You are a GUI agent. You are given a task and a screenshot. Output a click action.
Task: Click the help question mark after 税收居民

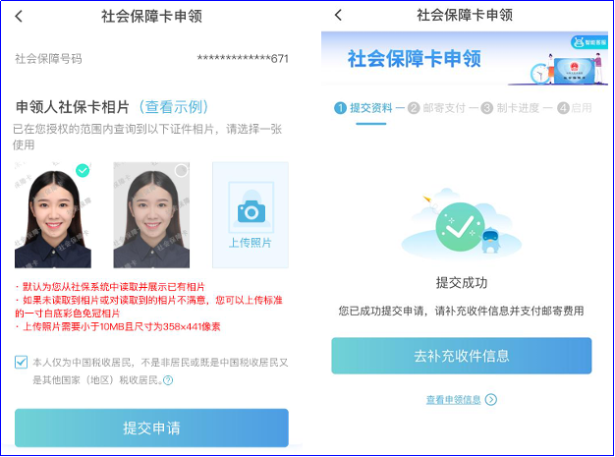tap(168, 380)
